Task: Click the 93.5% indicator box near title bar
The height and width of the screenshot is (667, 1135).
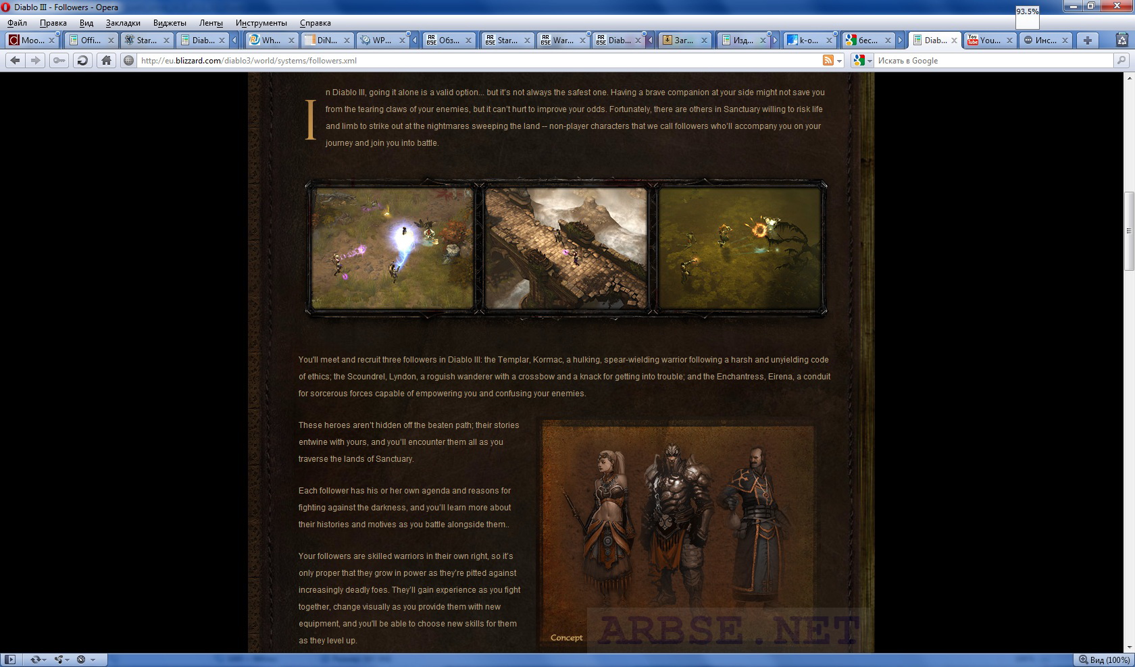Action: click(x=1028, y=18)
